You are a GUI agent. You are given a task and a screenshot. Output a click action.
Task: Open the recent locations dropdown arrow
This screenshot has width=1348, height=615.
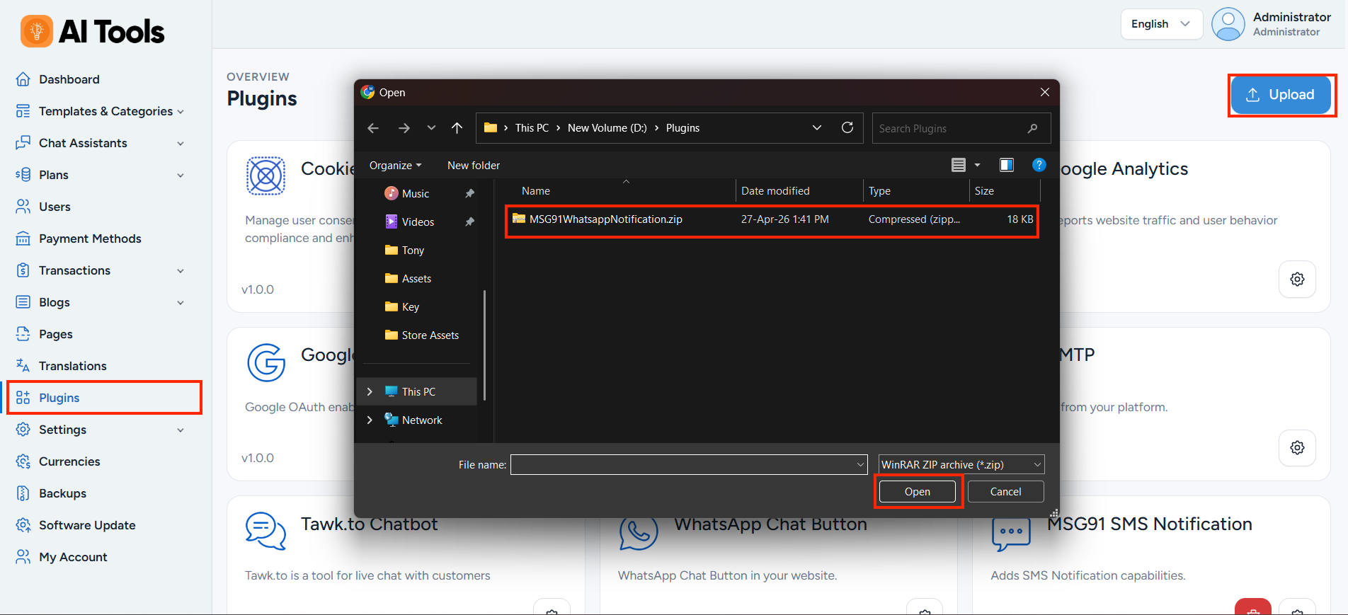click(x=431, y=128)
